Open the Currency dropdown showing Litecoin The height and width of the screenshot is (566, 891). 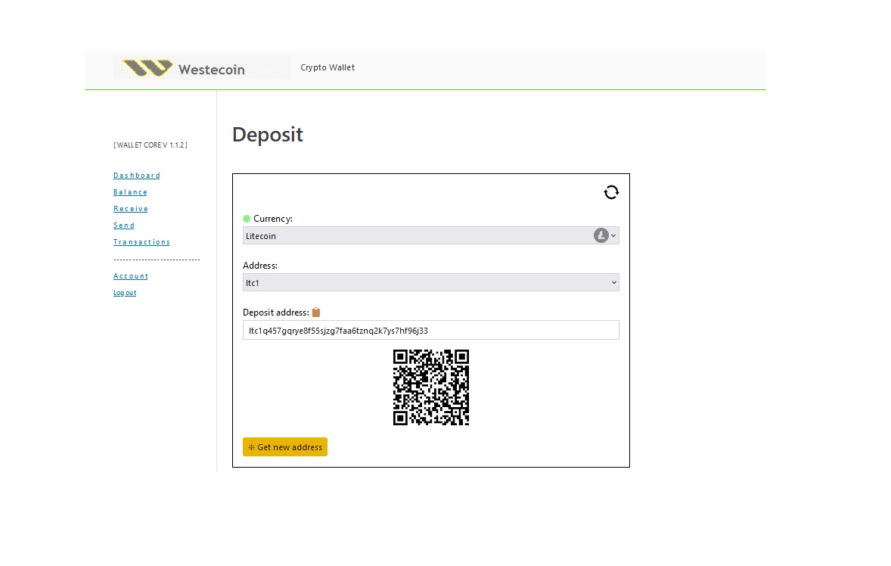tap(430, 236)
